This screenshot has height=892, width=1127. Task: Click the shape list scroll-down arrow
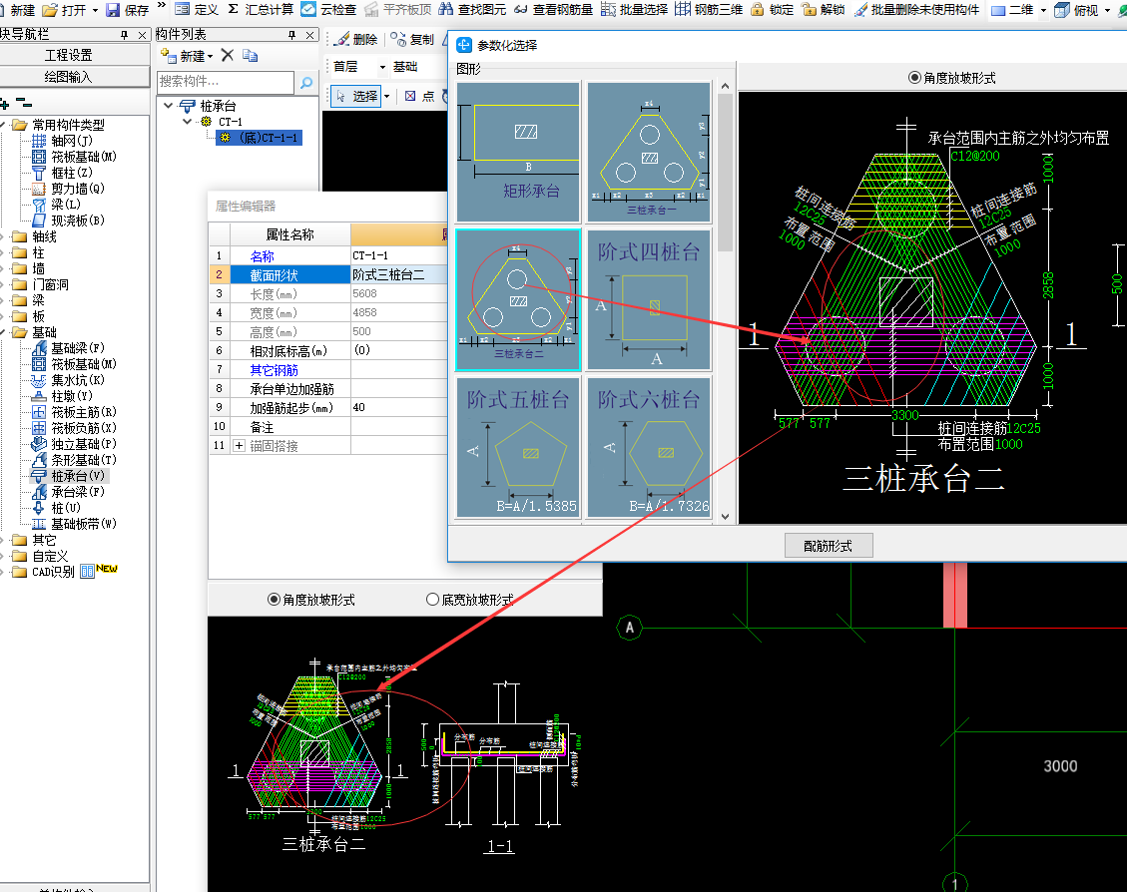coord(725,517)
